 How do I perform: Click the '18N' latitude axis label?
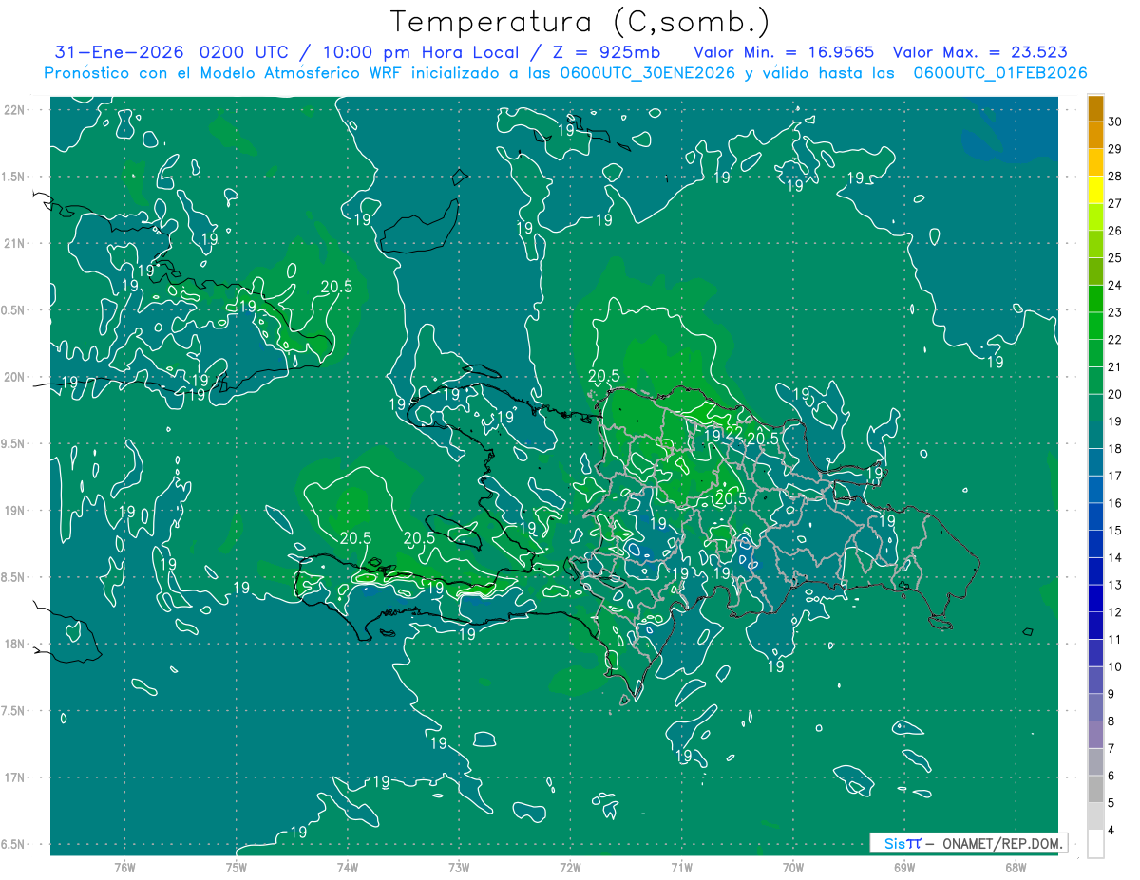[x=15, y=644]
